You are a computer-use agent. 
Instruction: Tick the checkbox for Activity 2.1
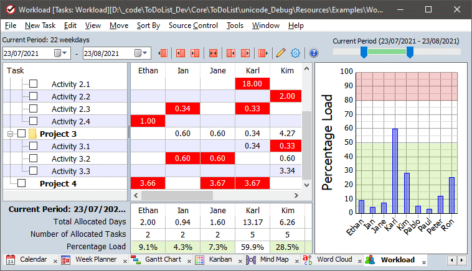click(34, 84)
